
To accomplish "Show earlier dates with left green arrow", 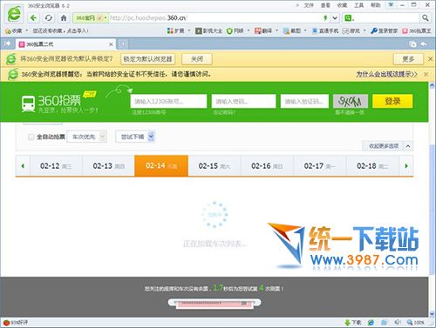I will [x=23, y=166].
